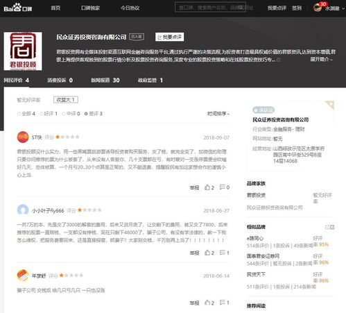Viewport: 346px width, 313px height.
Task: Click the 君银投顾 company logo image
Action: (23, 51)
